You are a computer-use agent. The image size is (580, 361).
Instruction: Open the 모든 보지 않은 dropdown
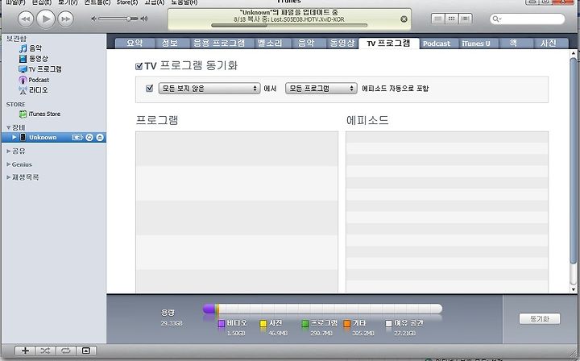[x=209, y=89]
